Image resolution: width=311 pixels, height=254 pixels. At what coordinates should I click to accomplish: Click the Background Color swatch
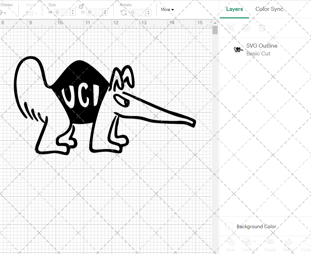229,226
